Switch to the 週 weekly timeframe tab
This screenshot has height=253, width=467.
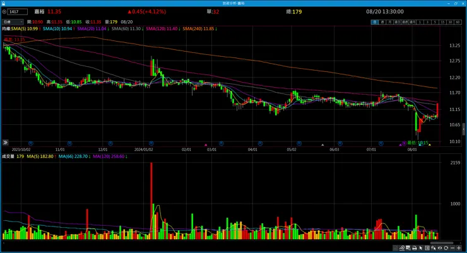point(382,22)
